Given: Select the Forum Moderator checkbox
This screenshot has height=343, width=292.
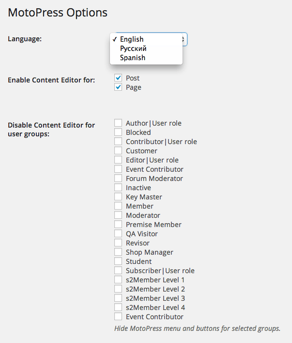Looking at the screenshot, I should [118, 179].
